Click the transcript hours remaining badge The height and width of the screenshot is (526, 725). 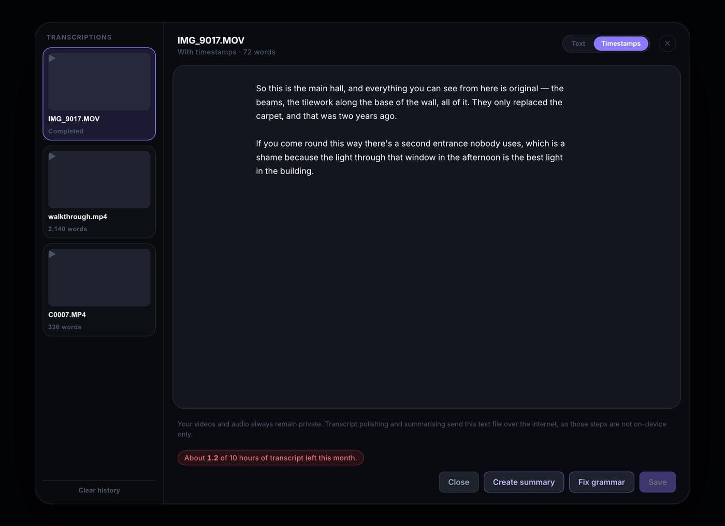click(x=271, y=458)
